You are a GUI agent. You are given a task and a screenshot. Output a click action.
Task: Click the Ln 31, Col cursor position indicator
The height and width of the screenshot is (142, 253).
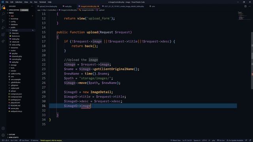tap(187, 140)
